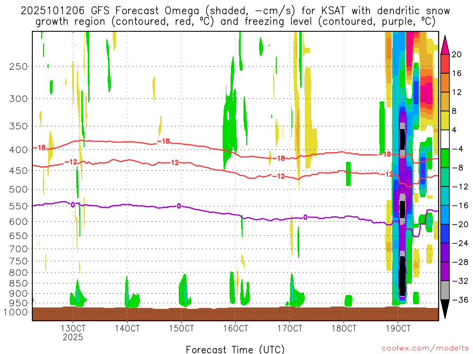The width and height of the screenshot is (473, 354).
Task: Click the gray colorbar swatch between -32 and -36
Action: coord(445,290)
